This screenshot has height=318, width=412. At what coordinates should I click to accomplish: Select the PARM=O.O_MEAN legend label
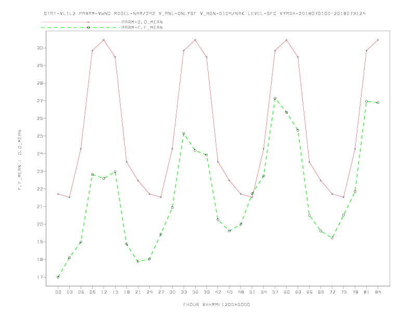[142, 22]
